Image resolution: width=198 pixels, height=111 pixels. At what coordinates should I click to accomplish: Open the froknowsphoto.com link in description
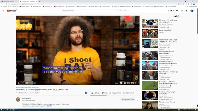pos(34,106)
